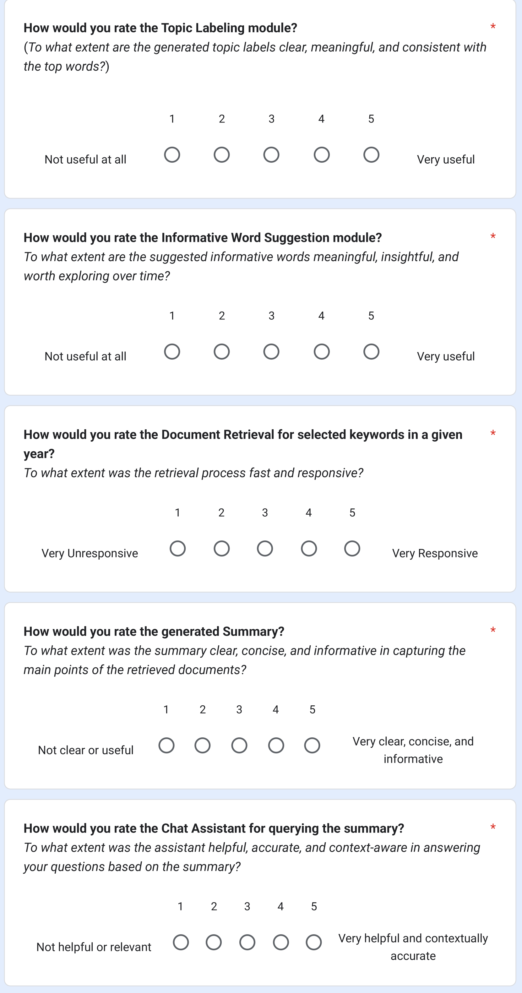Image resolution: width=522 pixels, height=993 pixels.
Task: Rate Topic Labeling module as 1
Action: pos(172,155)
